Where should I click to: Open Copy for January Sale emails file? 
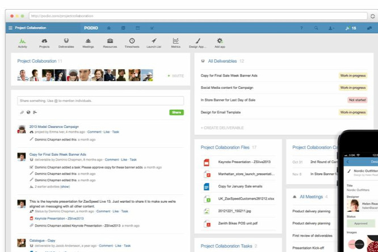[240, 186]
